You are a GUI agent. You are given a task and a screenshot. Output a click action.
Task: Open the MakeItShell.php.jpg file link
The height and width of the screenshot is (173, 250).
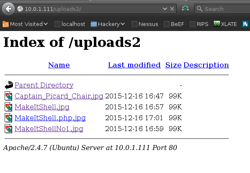click(x=50, y=118)
